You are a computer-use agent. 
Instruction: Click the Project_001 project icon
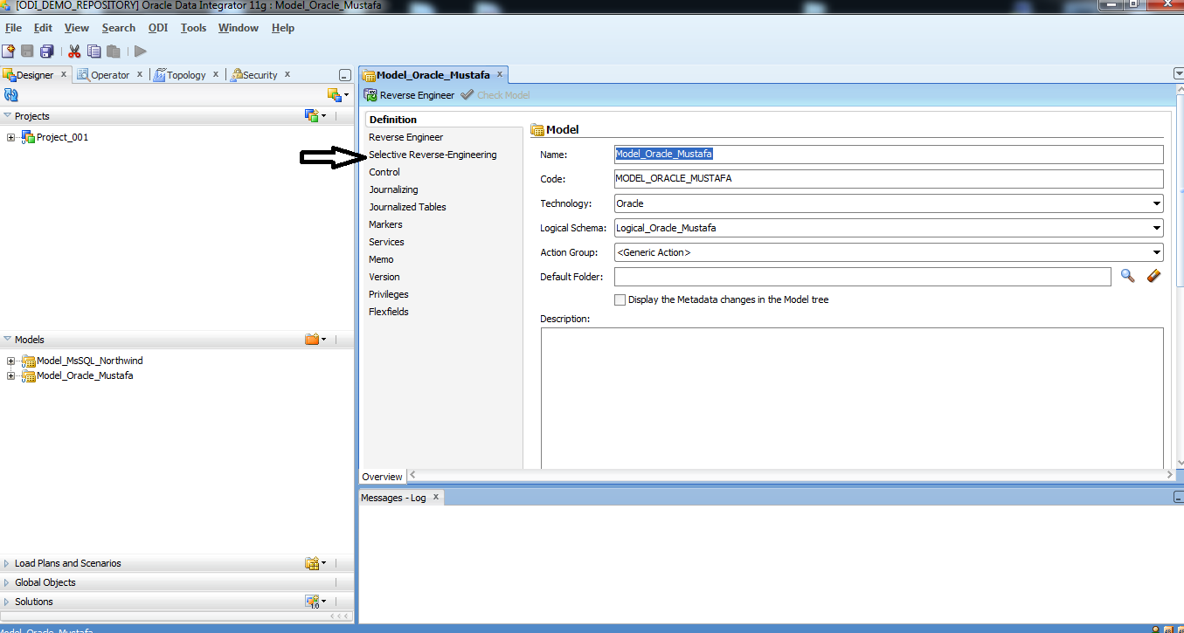click(28, 137)
